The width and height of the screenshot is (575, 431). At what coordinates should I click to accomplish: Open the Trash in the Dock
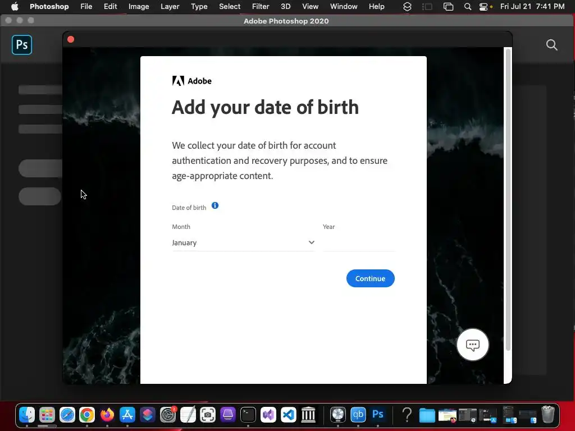click(x=548, y=415)
